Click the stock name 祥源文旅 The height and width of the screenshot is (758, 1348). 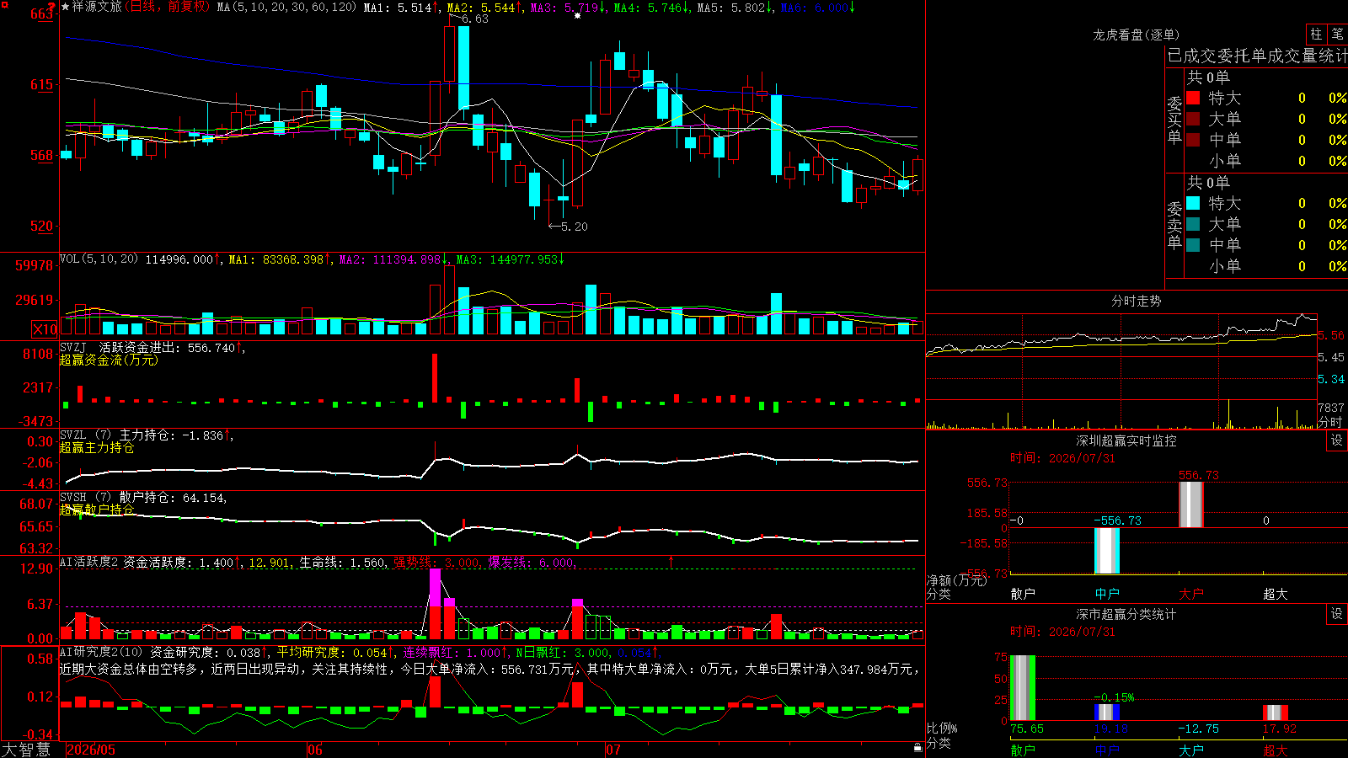coord(97,7)
